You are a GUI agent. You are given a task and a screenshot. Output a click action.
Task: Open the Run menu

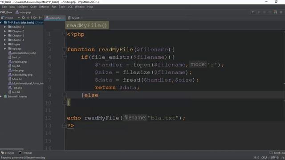point(54,7)
